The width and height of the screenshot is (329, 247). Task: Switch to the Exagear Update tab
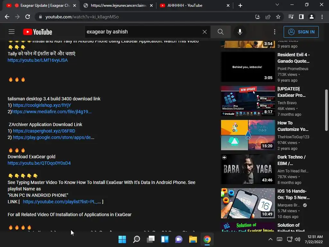pos(41,5)
